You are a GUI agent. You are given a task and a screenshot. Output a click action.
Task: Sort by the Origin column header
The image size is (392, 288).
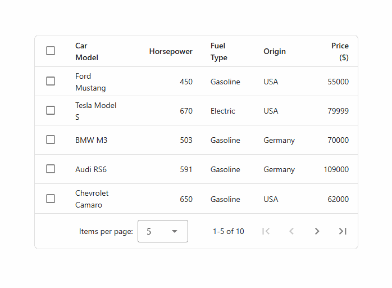[275, 51]
